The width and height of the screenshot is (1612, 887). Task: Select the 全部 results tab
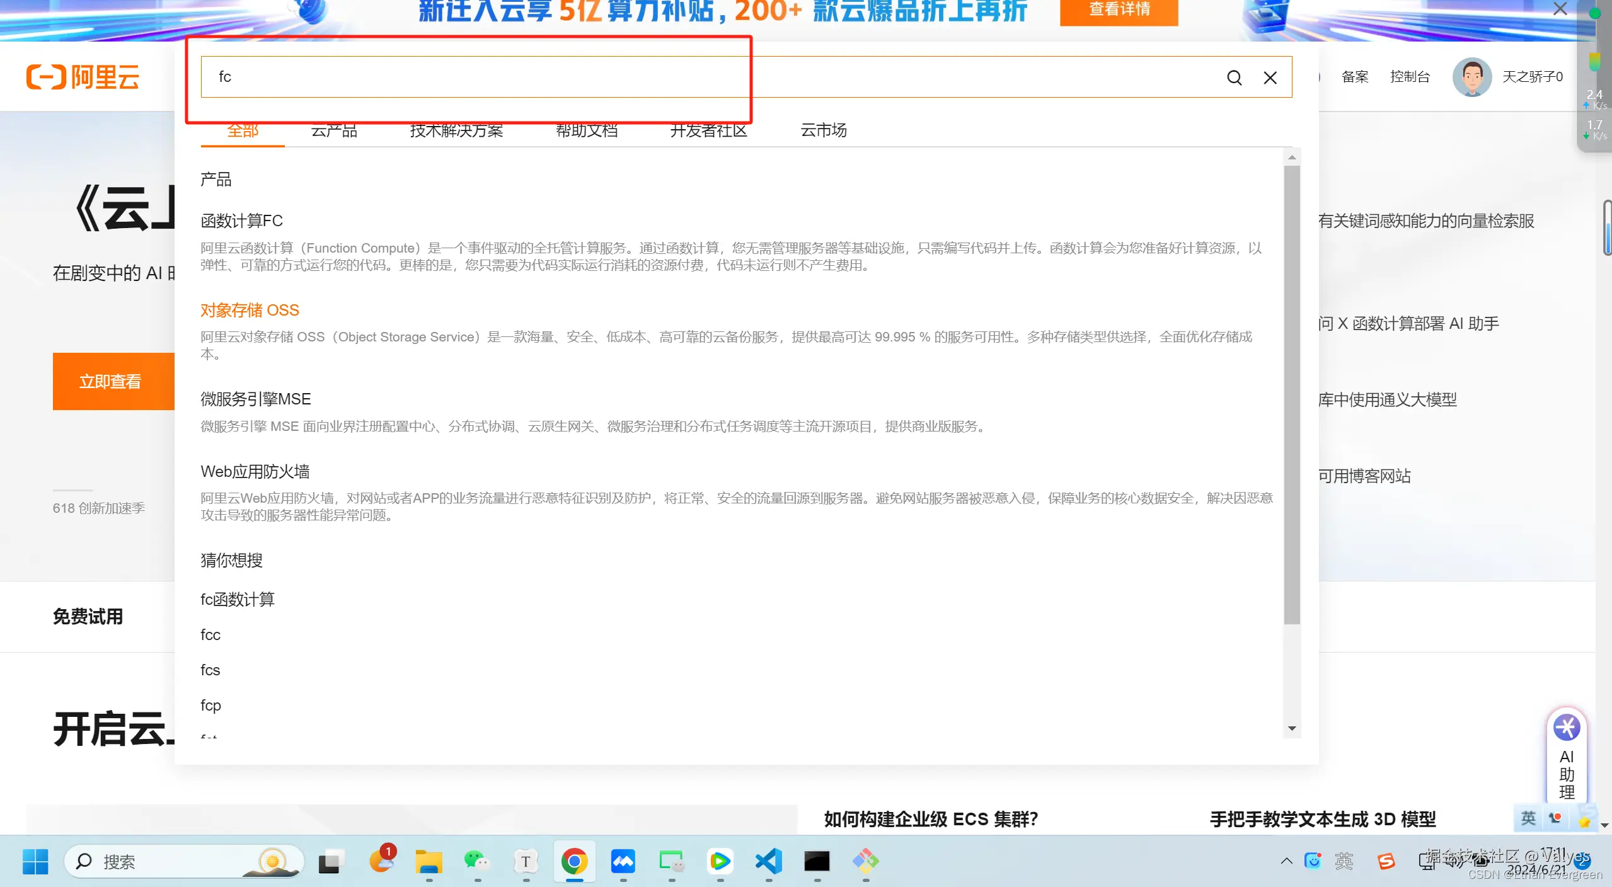243,130
